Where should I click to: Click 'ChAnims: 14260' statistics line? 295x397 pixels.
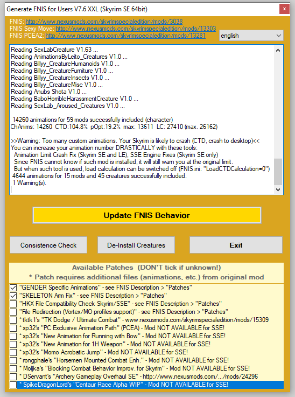(114, 127)
